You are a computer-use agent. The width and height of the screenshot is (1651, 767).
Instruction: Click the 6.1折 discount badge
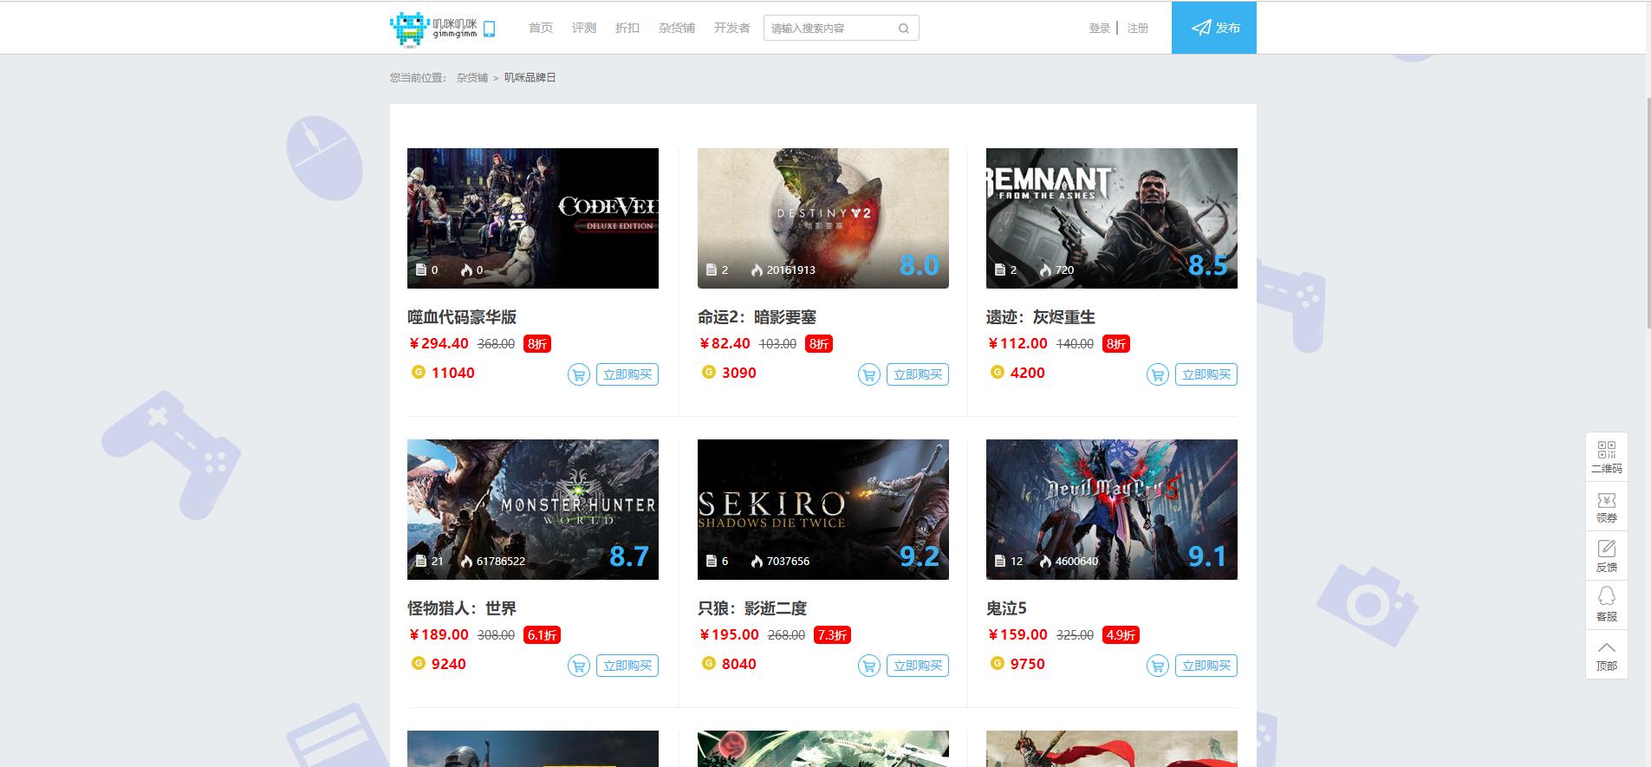pos(542,635)
